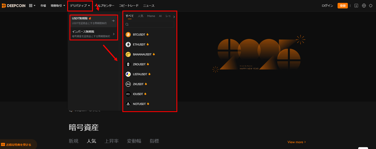
Task: Open the 市場 menu item
Action: [43, 5]
